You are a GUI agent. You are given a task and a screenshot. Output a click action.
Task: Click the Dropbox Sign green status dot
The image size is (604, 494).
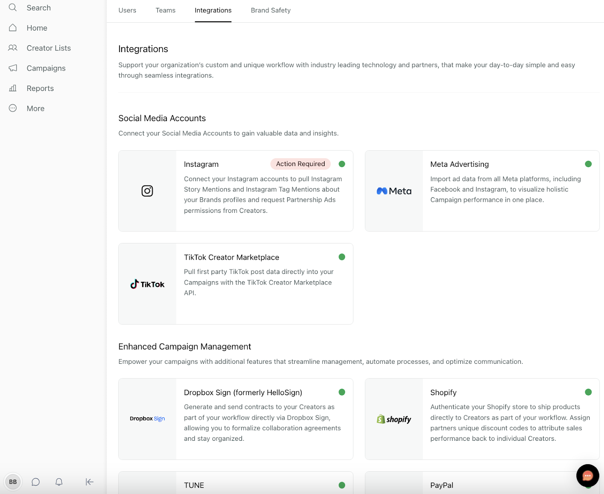pyautogui.click(x=342, y=392)
